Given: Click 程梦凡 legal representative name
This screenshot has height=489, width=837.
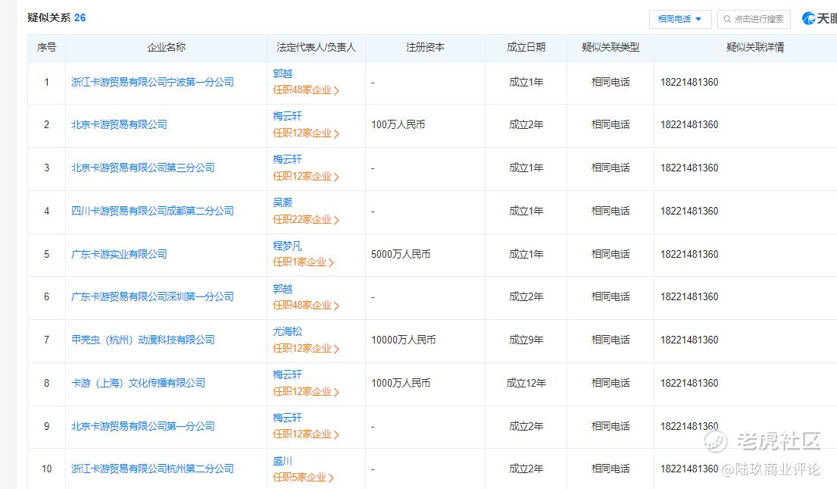Looking at the screenshot, I should point(287,246).
